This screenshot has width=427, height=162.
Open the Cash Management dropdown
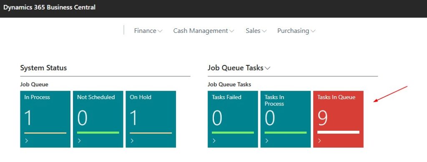pos(203,31)
